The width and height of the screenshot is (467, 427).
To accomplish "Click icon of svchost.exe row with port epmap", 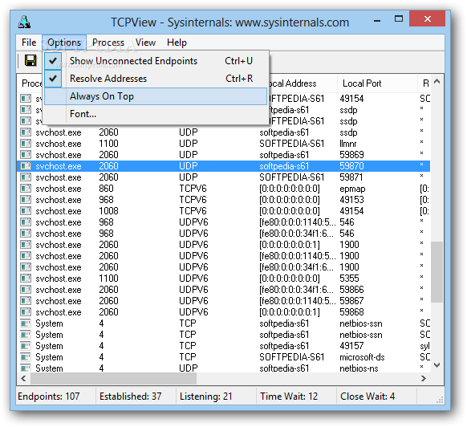I will 26,189.
